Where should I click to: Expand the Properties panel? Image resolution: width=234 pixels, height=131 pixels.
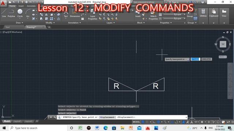tap(166, 23)
